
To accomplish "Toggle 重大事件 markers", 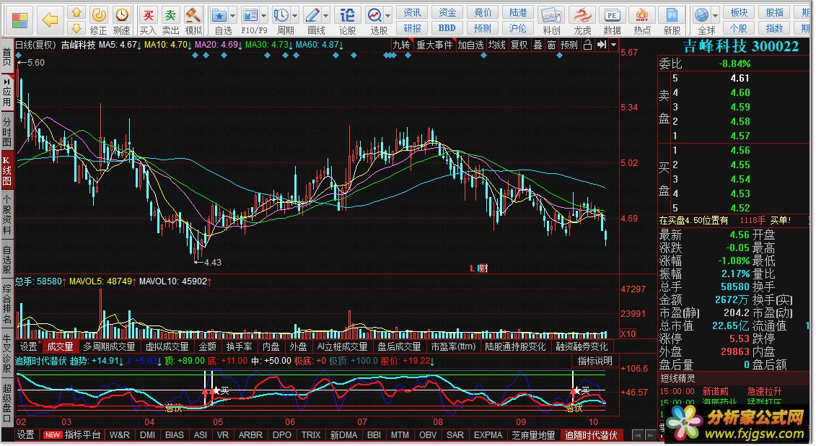I will [x=434, y=45].
